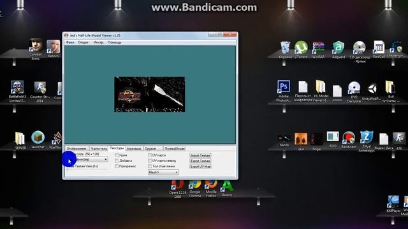
Task: Open the Minecraft launcher icon
Action: tap(38, 140)
